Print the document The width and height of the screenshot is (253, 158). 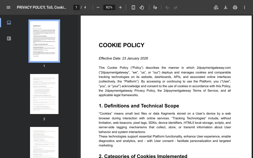pyautogui.click(x=235, y=7)
